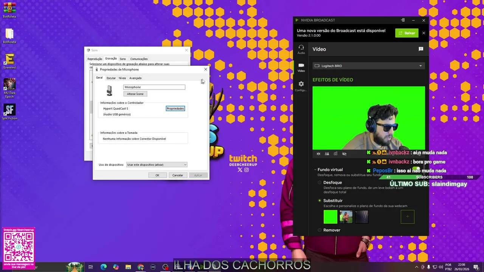Switch to the Avançado tab
The width and height of the screenshot is (484, 272).
[x=135, y=78]
